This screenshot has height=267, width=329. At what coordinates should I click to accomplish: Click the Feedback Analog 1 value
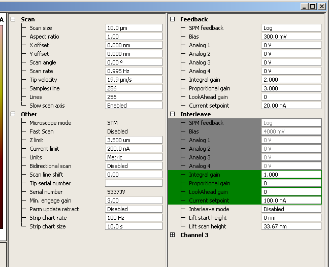click(x=291, y=45)
